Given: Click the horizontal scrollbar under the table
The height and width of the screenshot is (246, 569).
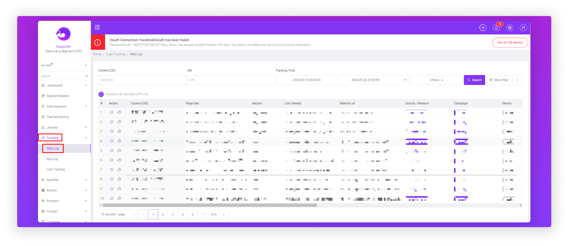Looking at the screenshot, I should click(210, 205).
